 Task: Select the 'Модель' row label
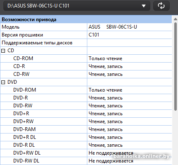11,27
